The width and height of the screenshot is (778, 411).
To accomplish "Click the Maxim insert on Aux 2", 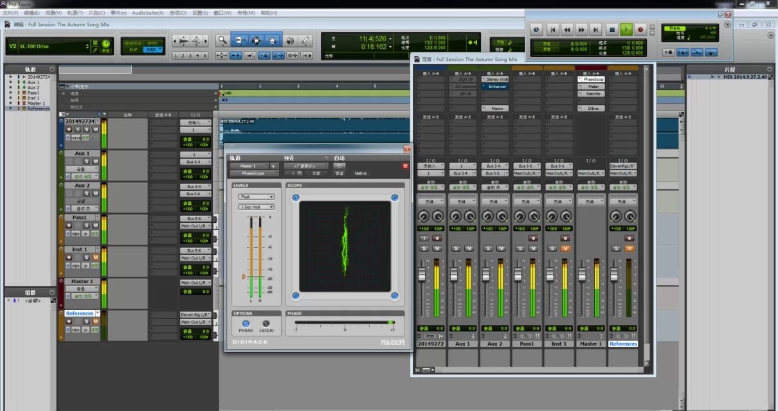I will point(496,109).
